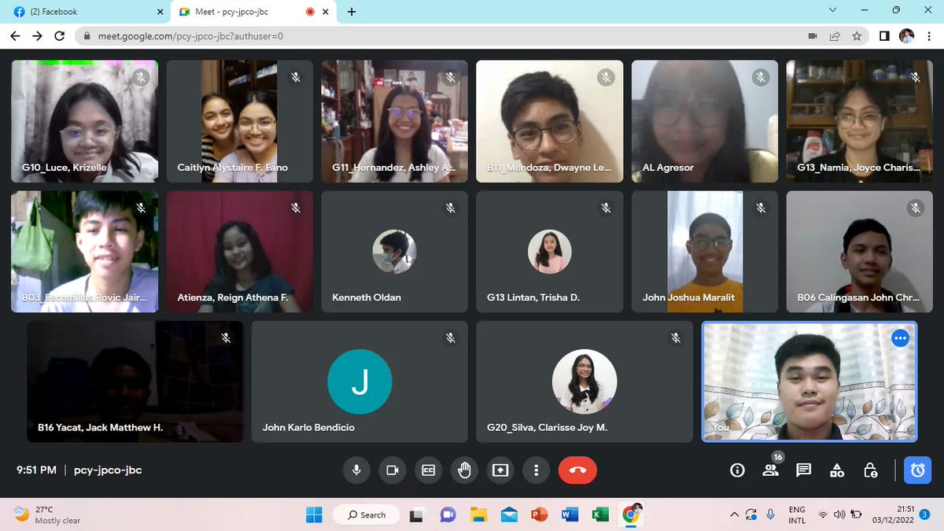Open three-dot options on your own tile

click(x=901, y=338)
